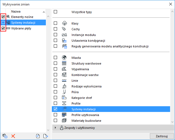Click the Nazwa column header

[28, 11]
